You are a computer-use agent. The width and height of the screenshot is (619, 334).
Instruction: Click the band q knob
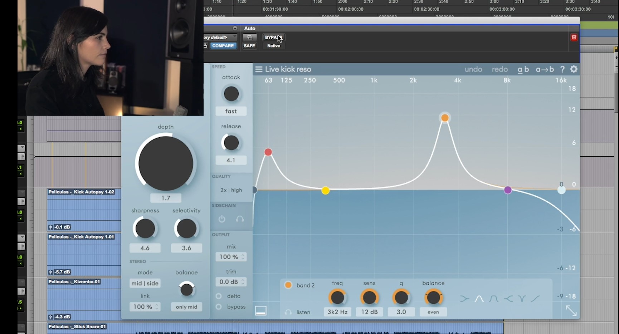[x=401, y=298]
